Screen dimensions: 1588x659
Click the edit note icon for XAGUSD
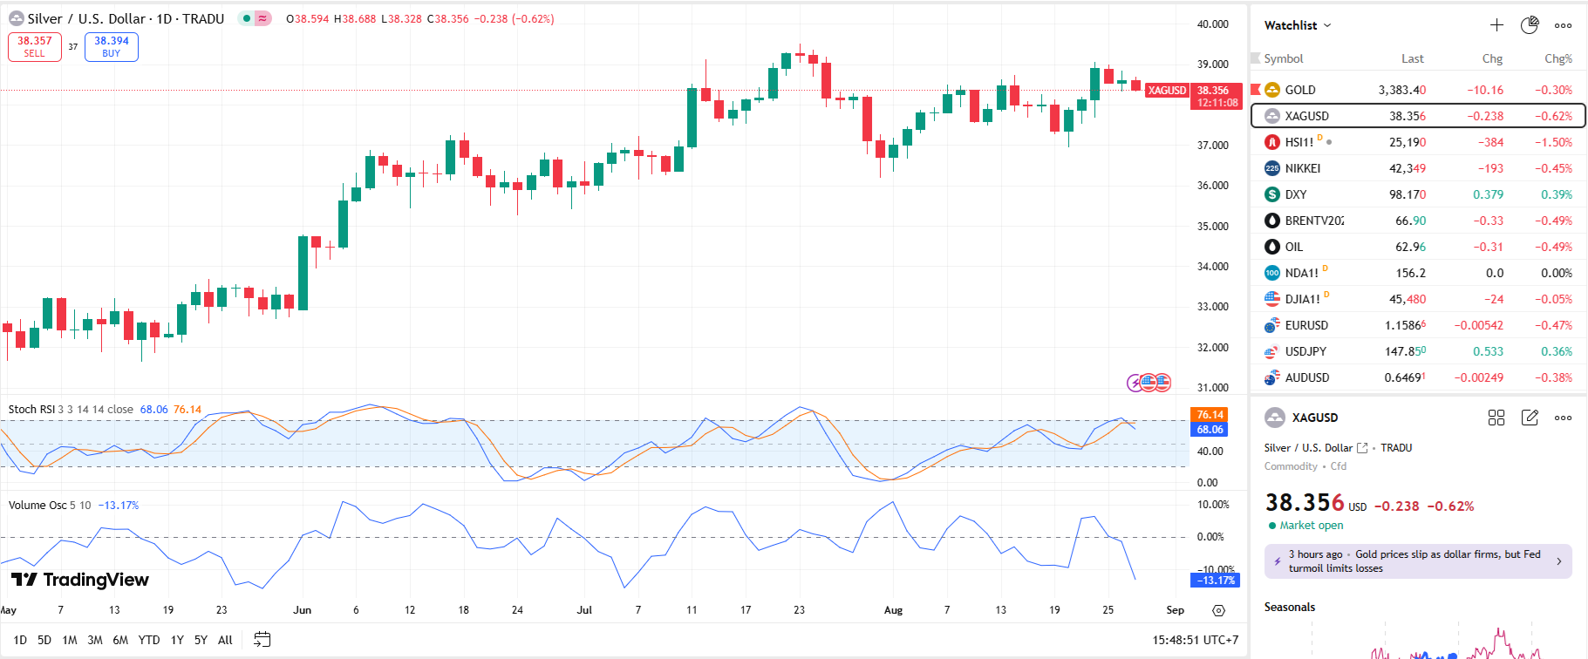coord(1530,418)
